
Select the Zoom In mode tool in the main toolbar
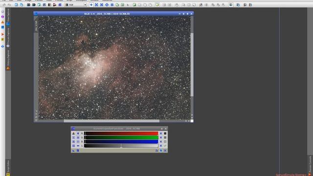[x=96, y=5]
